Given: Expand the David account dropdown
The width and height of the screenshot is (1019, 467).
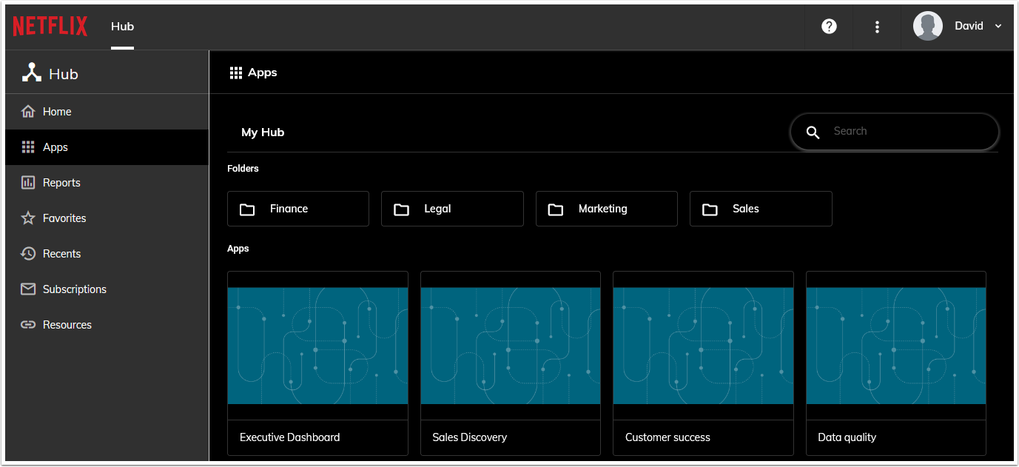Looking at the screenshot, I should tap(970, 25).
